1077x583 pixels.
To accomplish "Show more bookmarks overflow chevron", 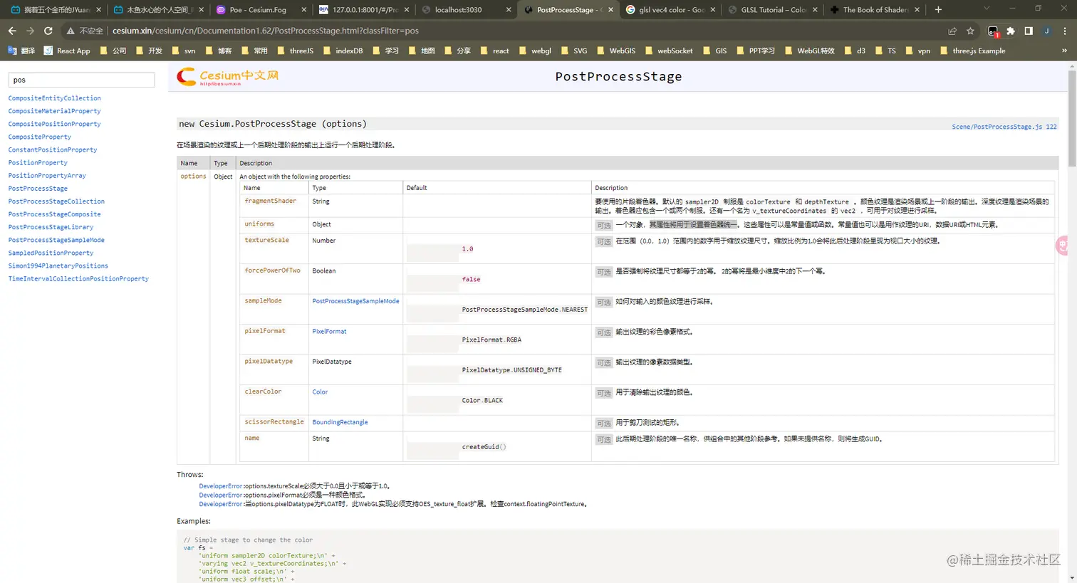I will (x=1064, y=51).
